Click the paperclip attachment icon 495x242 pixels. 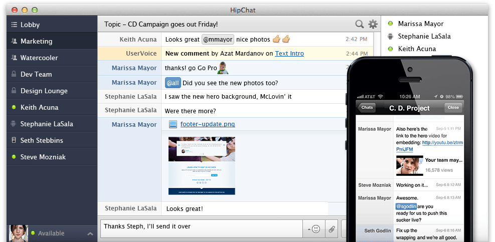[x=332, y=229]
